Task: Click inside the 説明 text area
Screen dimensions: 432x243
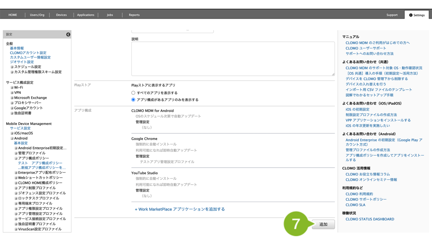Action: pos(233,59)
